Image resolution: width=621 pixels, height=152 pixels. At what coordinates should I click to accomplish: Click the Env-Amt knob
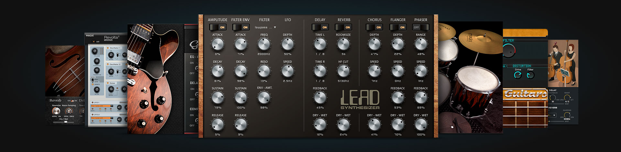point(264,97)
